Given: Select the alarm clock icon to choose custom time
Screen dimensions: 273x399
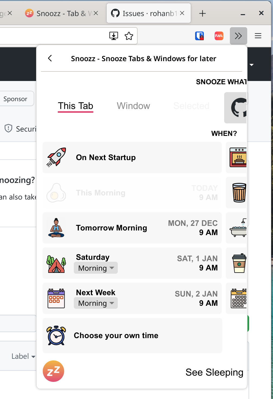Looking at the screenshot, I should point(56,335).
